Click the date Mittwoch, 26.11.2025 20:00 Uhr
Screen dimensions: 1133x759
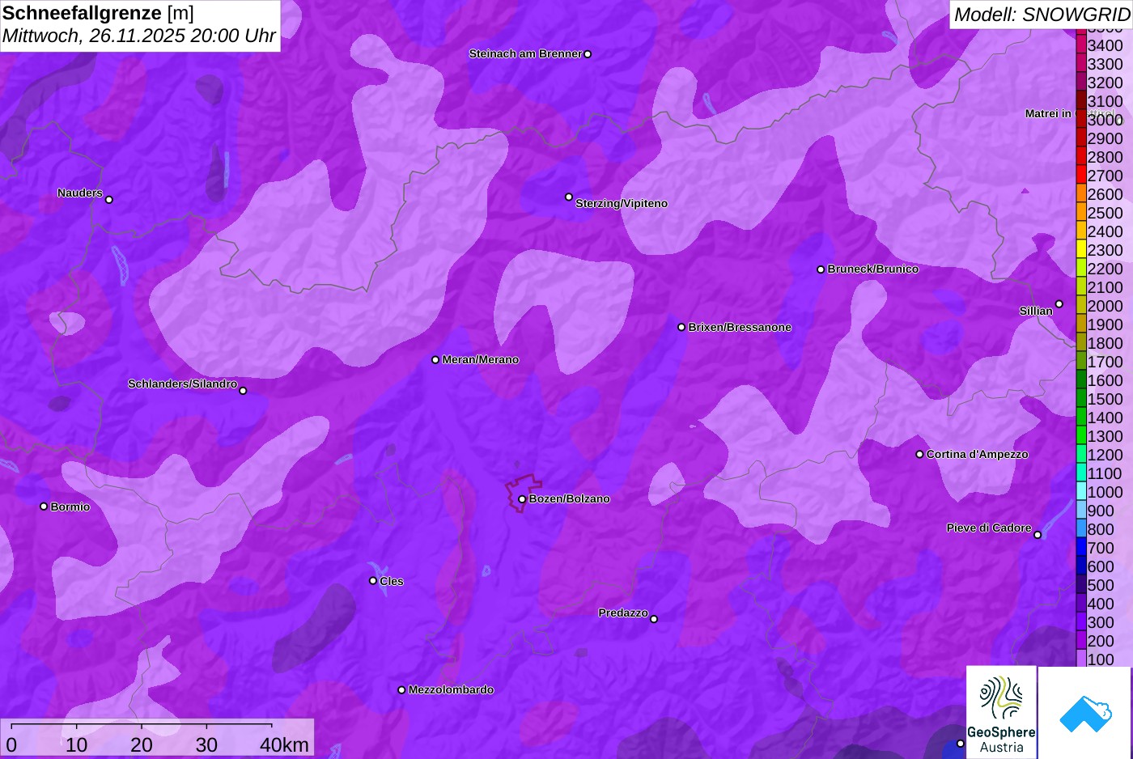pyautogui.click(x=139, y=36)
